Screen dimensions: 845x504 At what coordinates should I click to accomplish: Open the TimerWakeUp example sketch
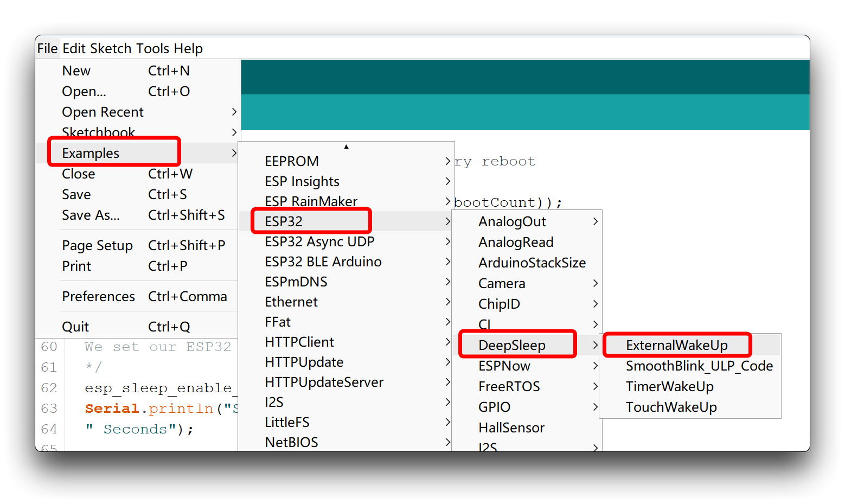click(690, 386)
